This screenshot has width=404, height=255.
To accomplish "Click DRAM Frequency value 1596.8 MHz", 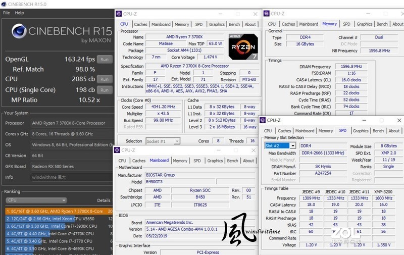I will tap(351, 67).
